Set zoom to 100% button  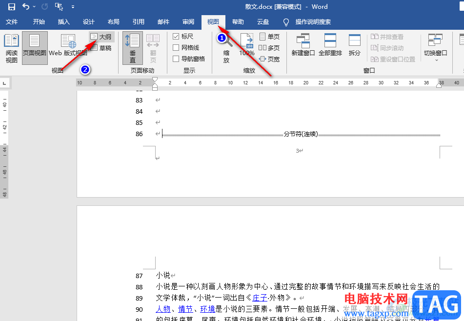point(247,45)
